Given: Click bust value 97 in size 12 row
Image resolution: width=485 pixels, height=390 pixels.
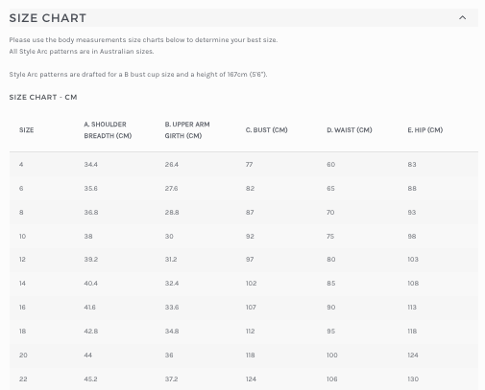Looking at the screenshot, I should coord(250,260).
